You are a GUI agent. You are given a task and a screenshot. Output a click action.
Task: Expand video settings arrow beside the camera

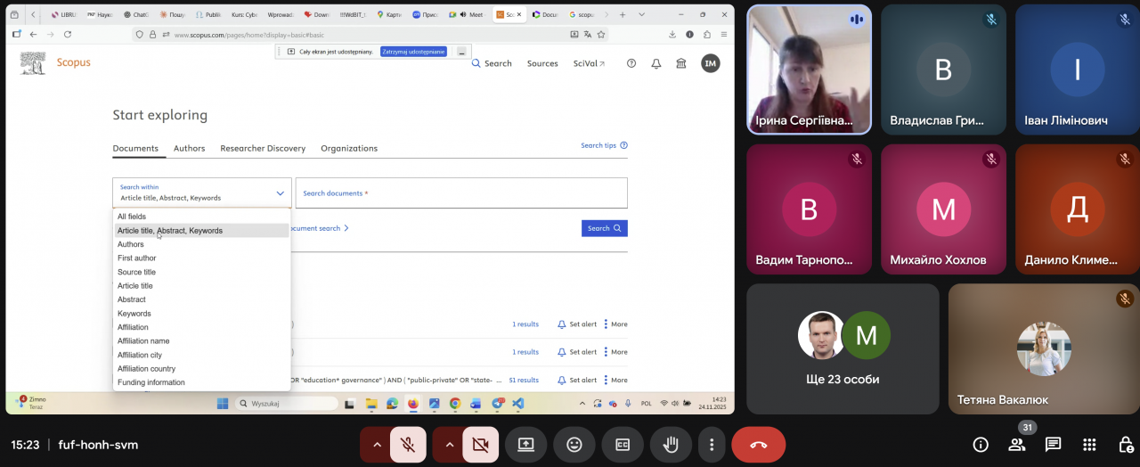(x=450, y=445)
